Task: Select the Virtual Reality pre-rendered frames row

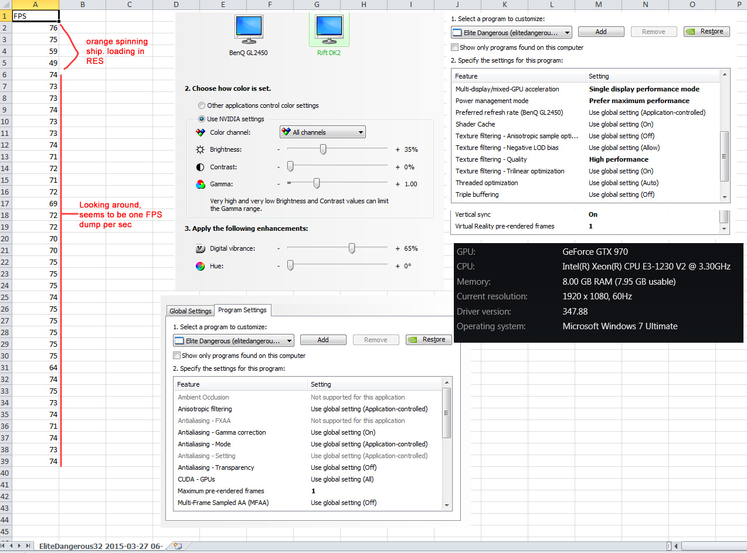Action: click(586, 226)
